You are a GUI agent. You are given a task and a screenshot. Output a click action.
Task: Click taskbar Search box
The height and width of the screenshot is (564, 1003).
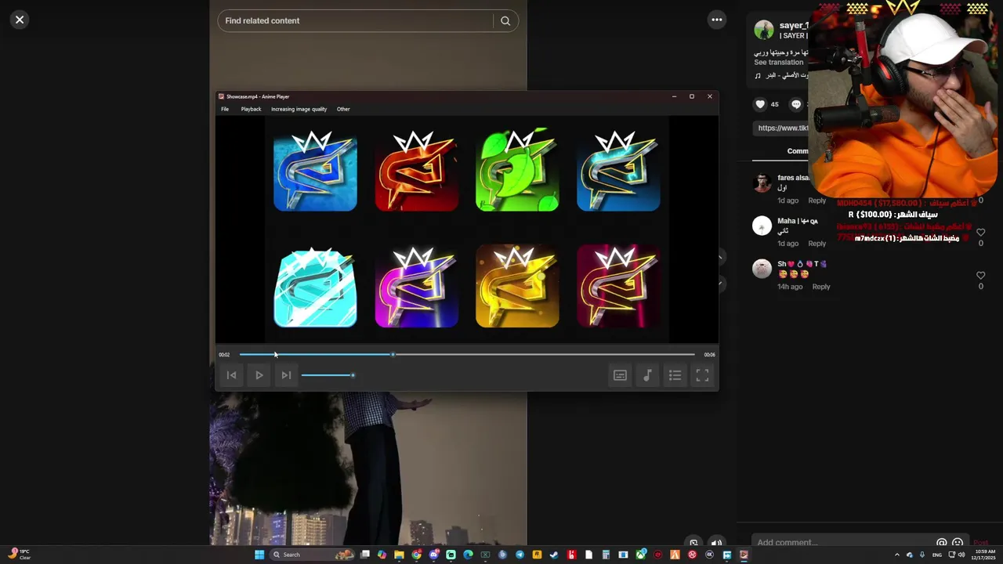click(x=311, y=555)
